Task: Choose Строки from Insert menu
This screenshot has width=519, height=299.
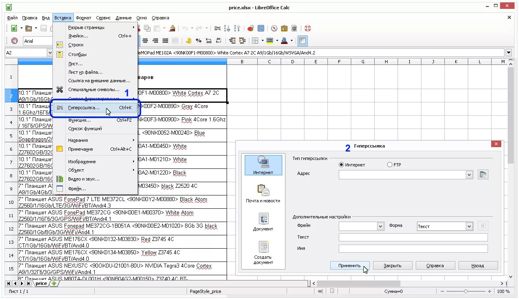Action: pos(96,45)
